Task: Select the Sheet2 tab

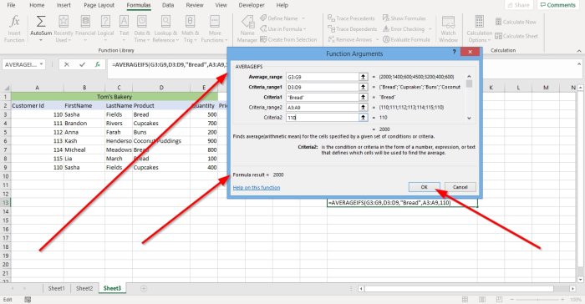Action: click(84, 288)
